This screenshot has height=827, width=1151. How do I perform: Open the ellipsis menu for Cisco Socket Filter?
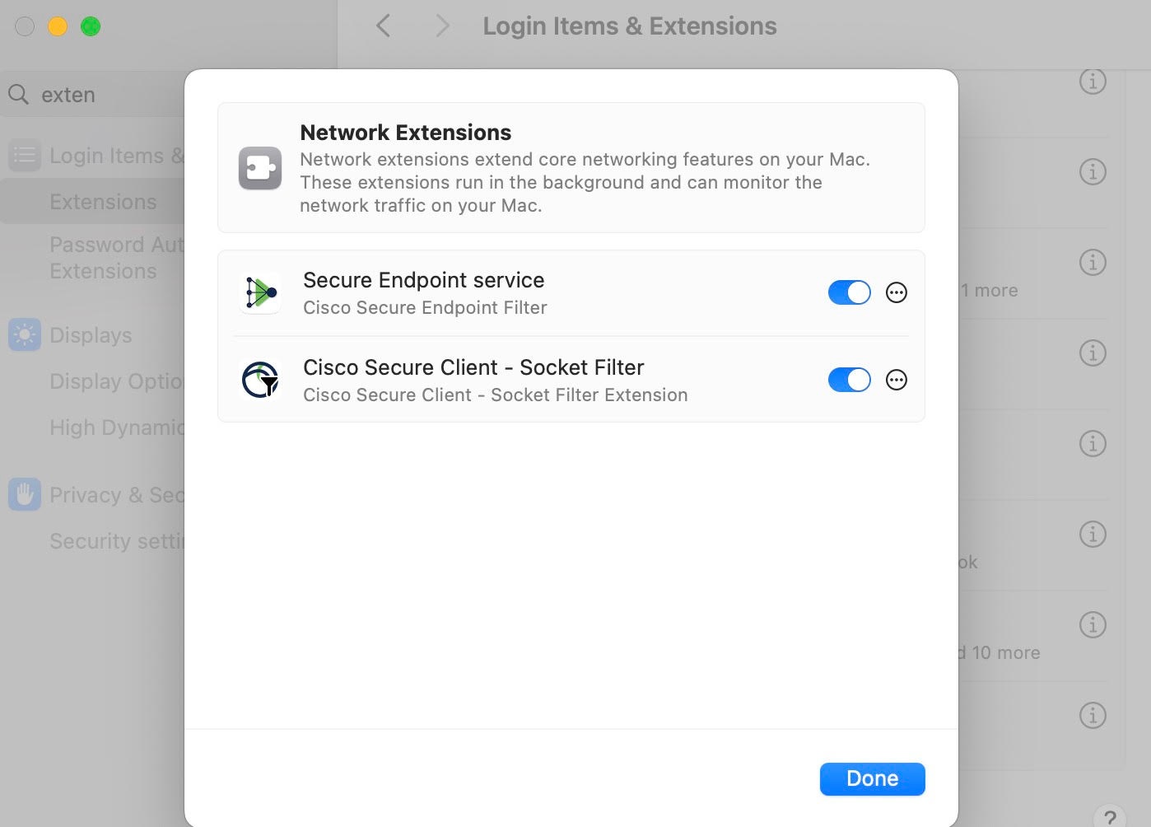point(897,380)
